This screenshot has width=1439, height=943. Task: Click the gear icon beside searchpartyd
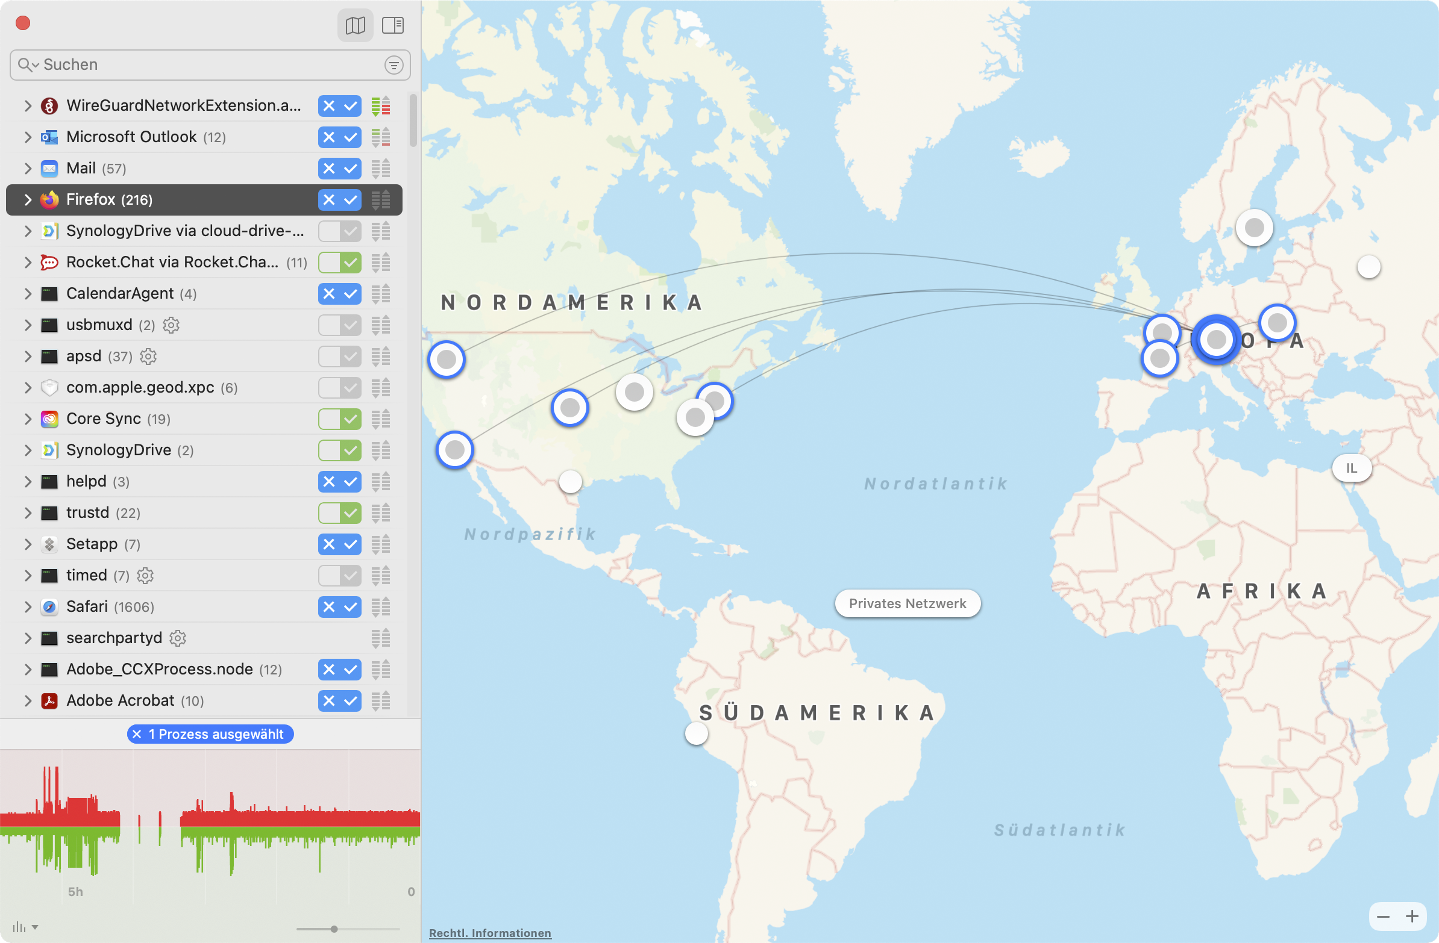(178, 638)
